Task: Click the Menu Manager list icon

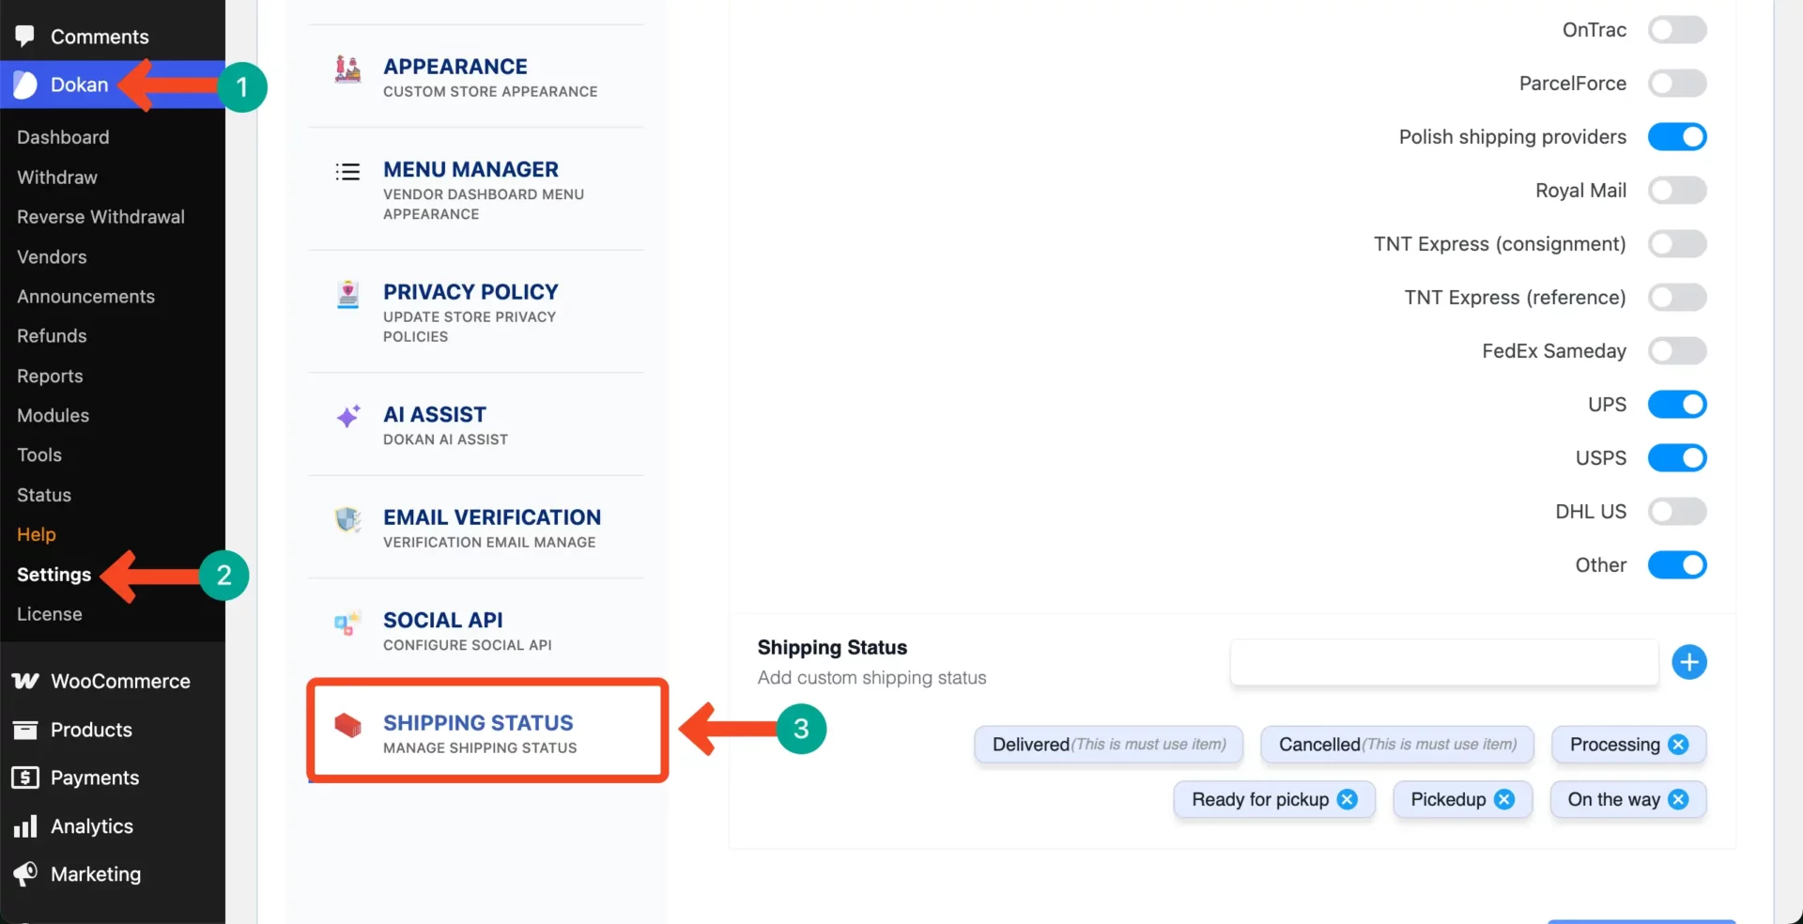Action: tap(348, 172)
